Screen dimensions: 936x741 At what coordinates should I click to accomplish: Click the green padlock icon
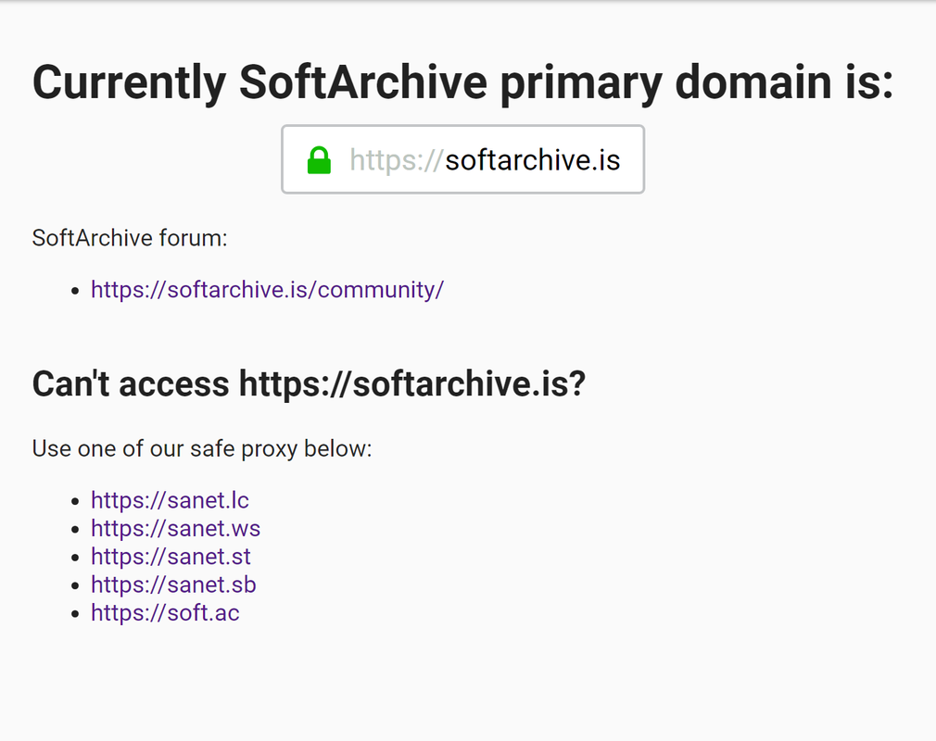tap(319, 160)
